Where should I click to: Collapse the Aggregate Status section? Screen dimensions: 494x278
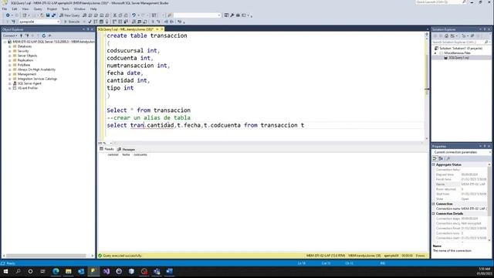434,164
